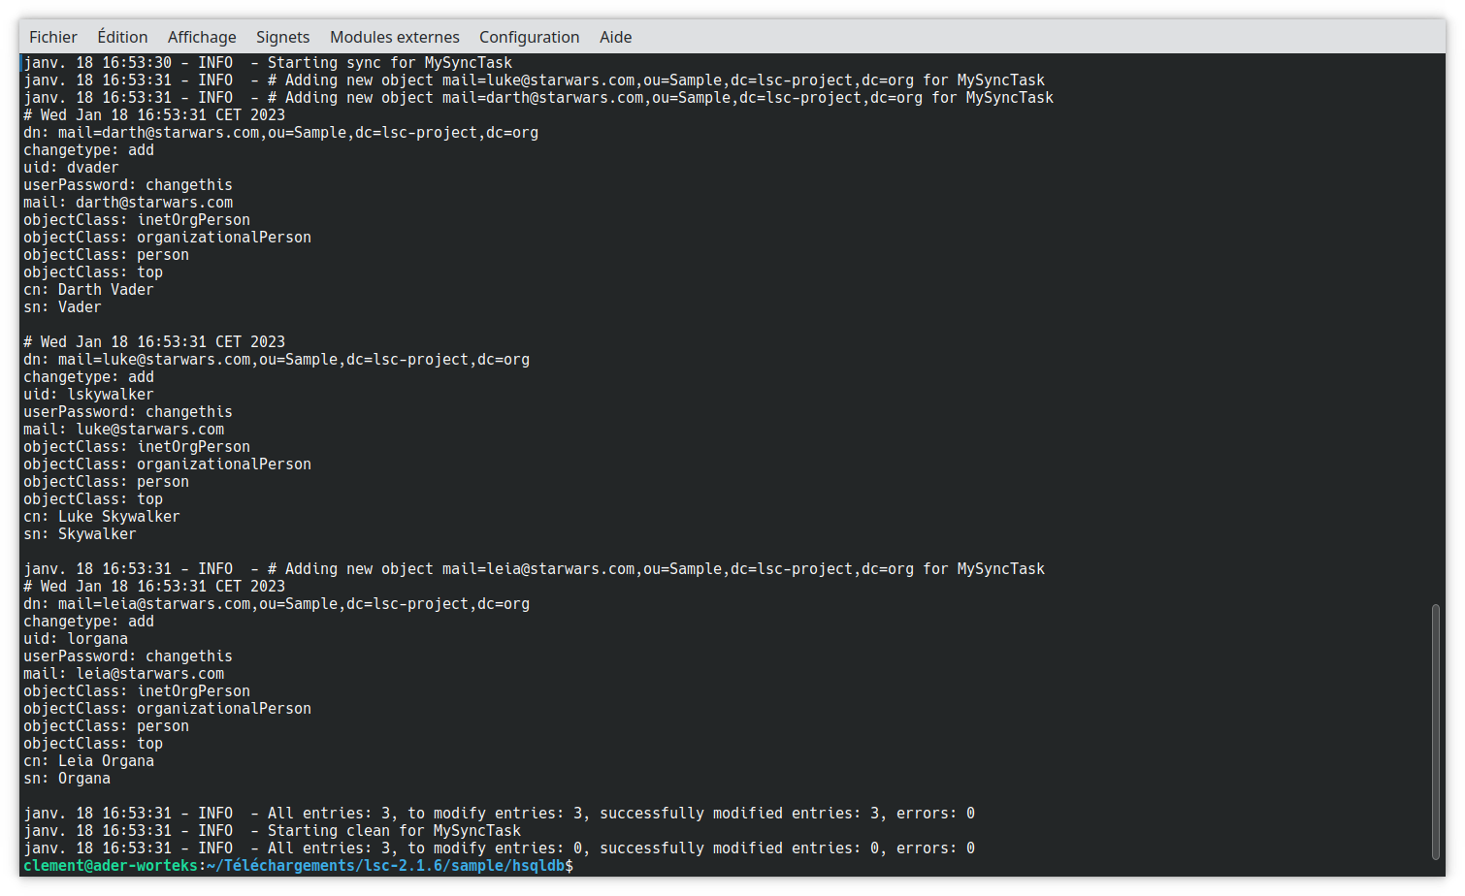Click 'Starting clean for MySyncTask' log line

(x=272, y=831)
